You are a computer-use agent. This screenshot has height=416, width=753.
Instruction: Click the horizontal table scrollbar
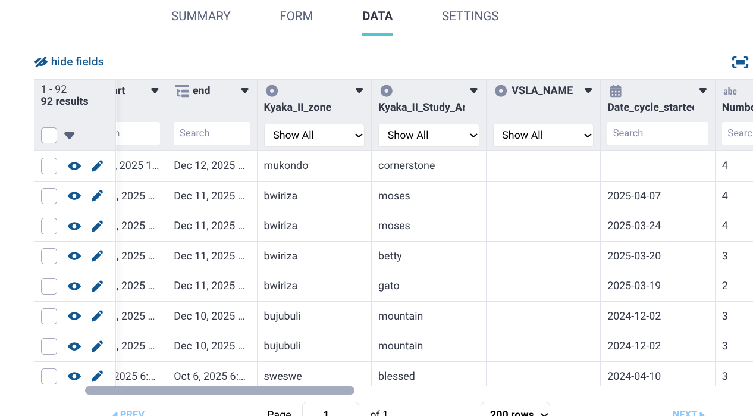219,390
